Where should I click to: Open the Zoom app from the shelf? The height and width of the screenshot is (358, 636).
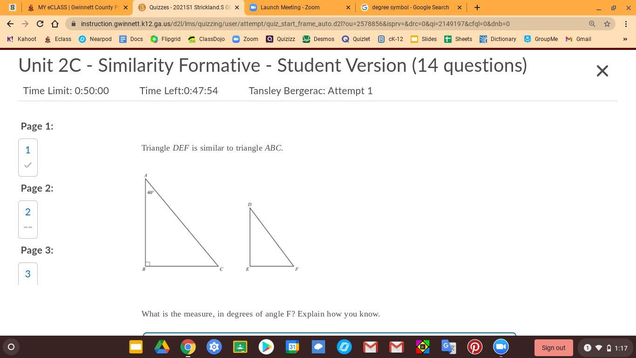click(x=501, y=347)
